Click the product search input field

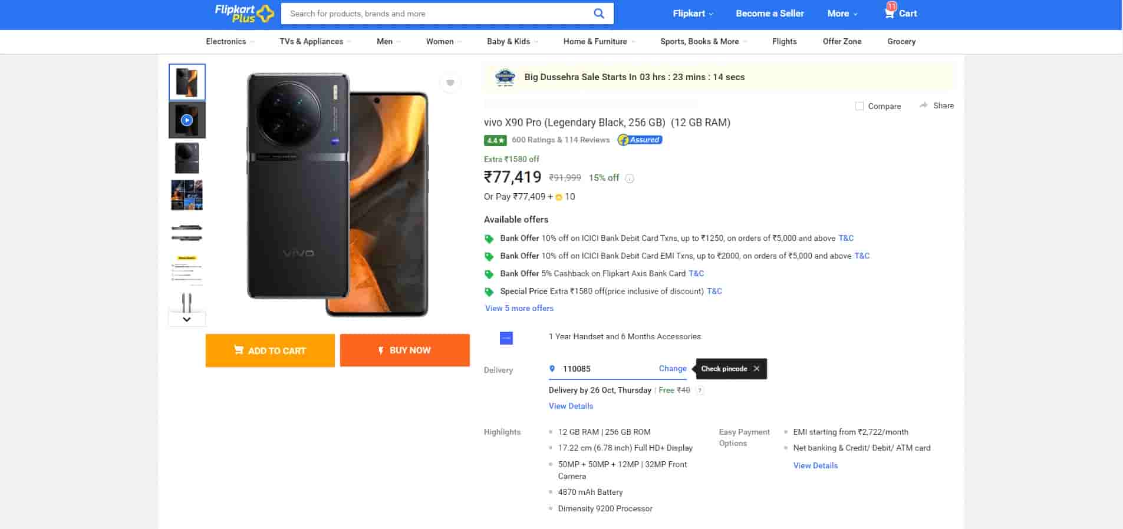[x=436, y=14]
